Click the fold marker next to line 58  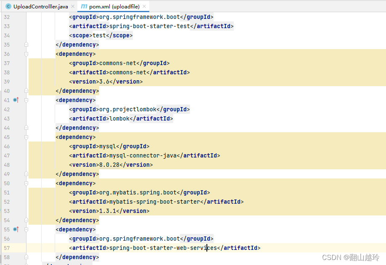tap(26, 257)
